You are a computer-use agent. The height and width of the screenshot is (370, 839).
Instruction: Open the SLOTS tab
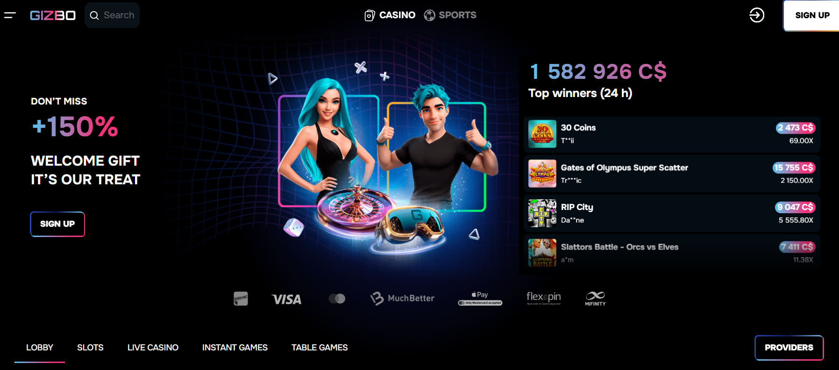pos(90,348)
